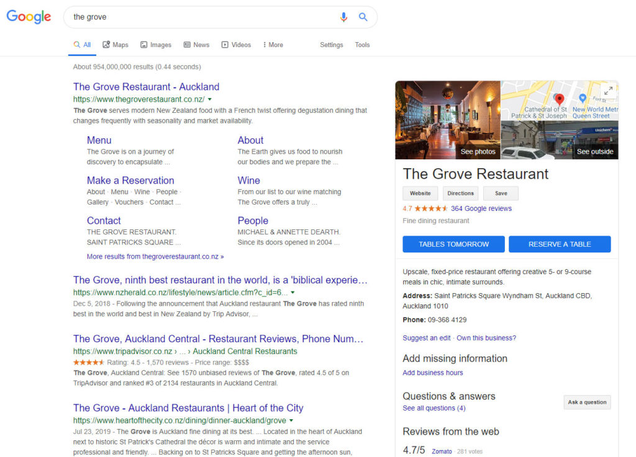Open the NZ Herald 'ninth best restaurant' result
636x457 pixels.
[x=220, y=280]
